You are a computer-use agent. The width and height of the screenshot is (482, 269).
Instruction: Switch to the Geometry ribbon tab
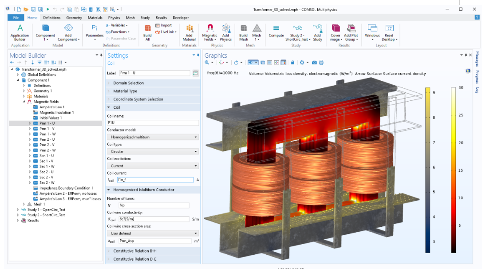74,17
